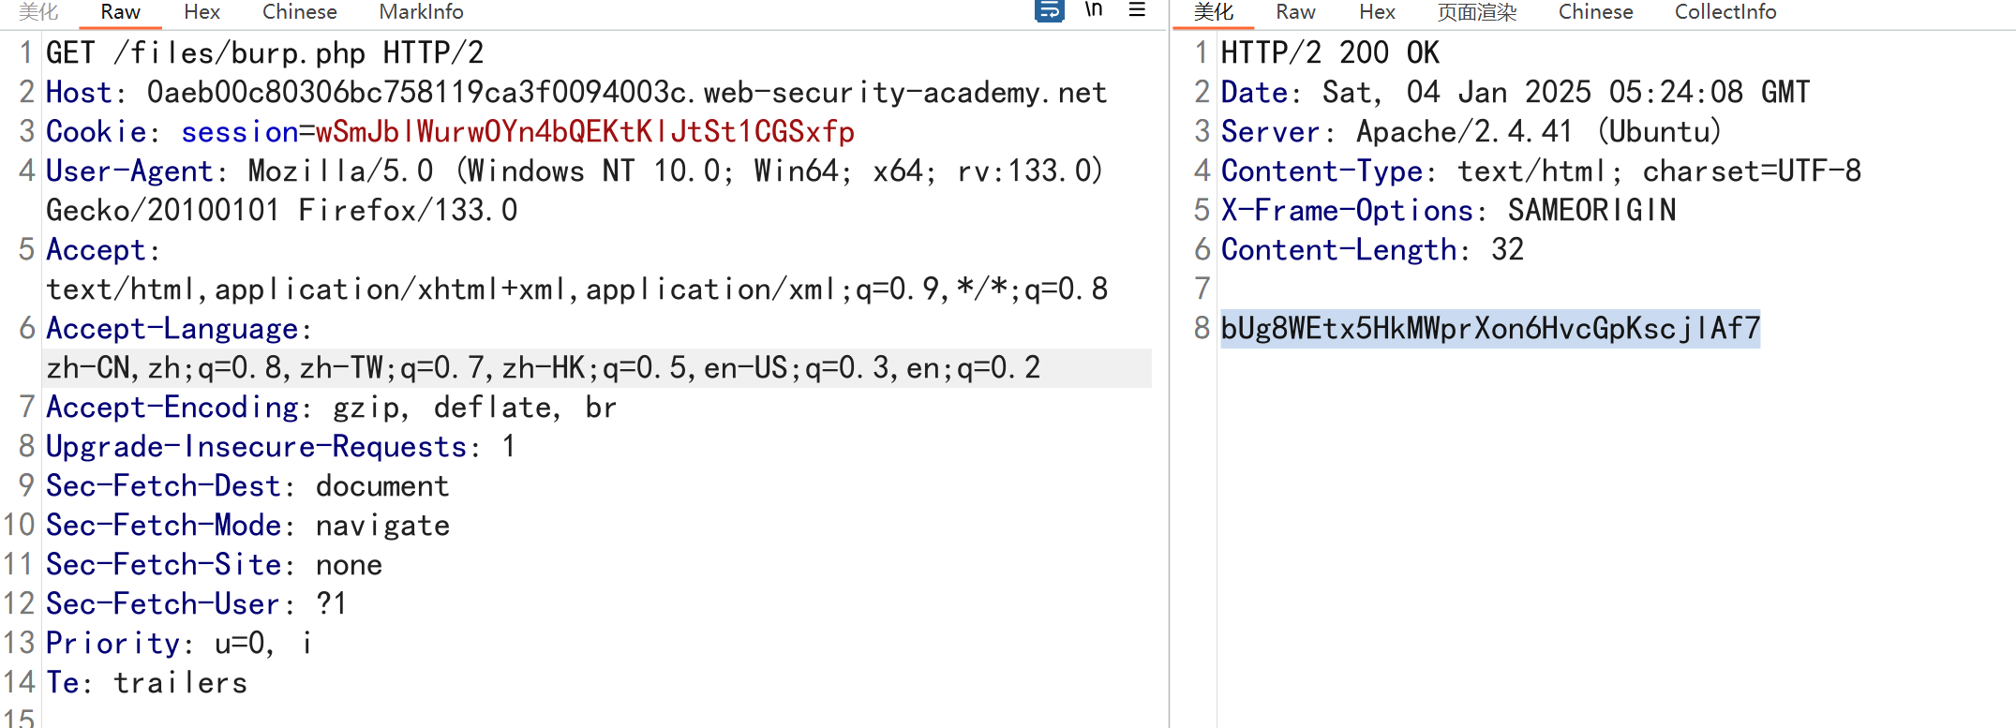Toggle the \n non-printable characters button

(x=1094, y=10)
